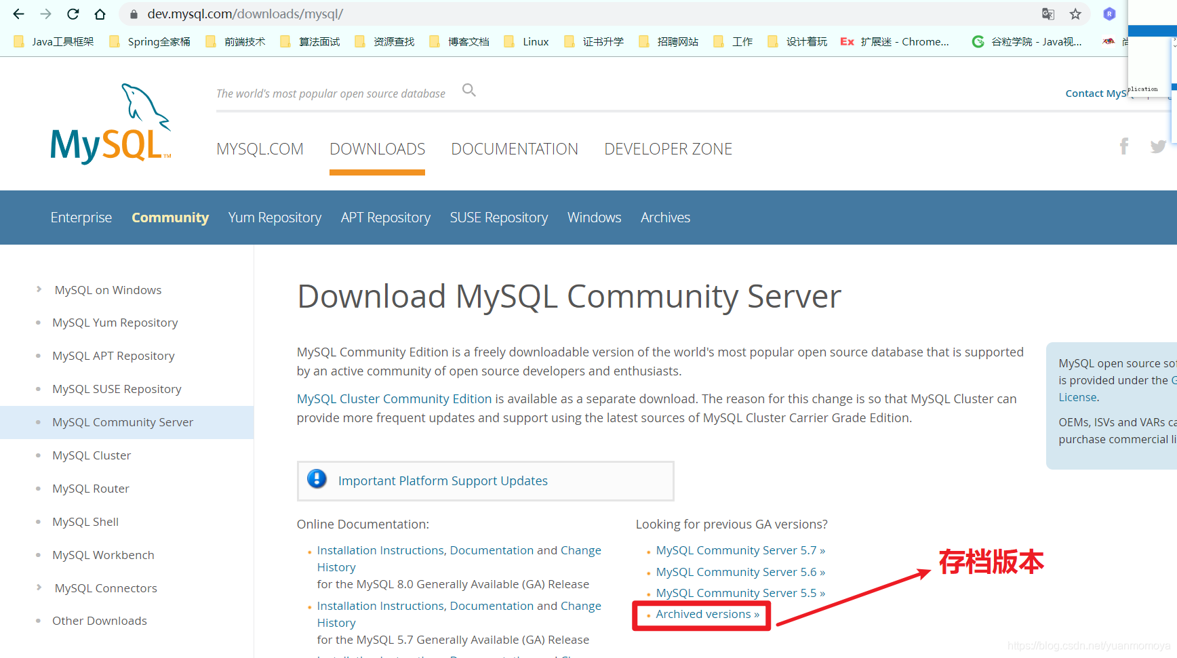Open the 扩展迷 - Chrome bookmark
The height and width of the screenshot is (658, 1177).
point(895,41)
